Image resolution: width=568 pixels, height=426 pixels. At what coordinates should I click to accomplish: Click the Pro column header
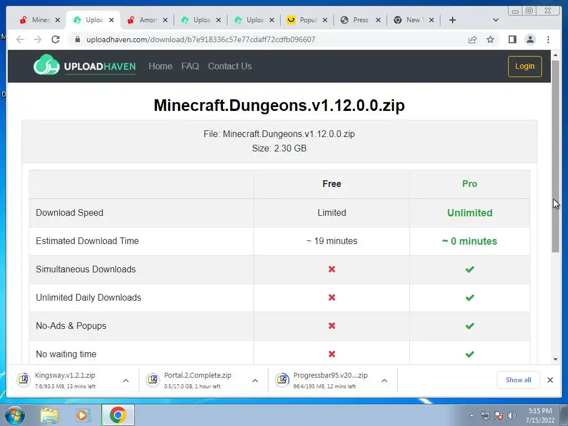(469, 184)
